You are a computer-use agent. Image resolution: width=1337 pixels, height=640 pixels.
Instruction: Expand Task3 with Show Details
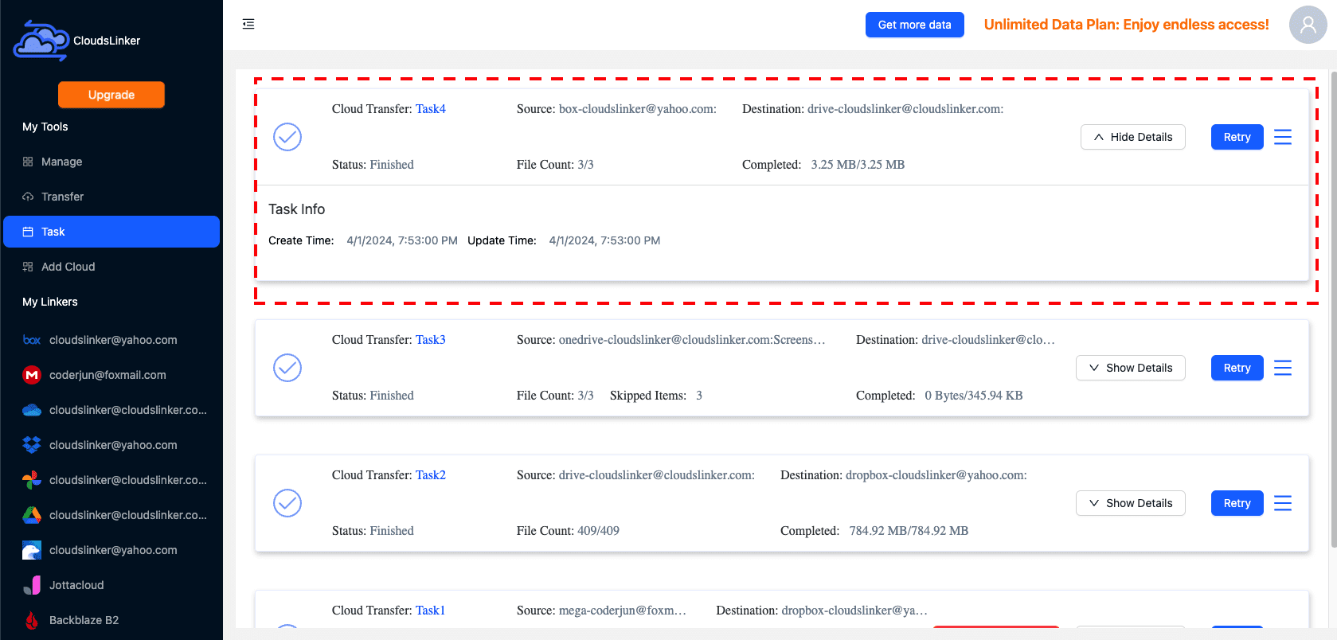pyautogui.click(x=1130, y=368)
